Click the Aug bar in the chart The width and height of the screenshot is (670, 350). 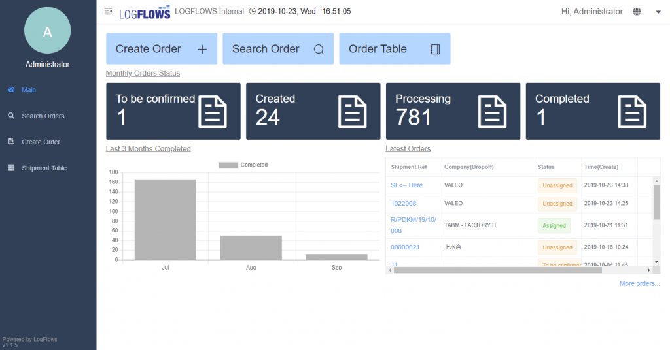[x=251, y=247]
